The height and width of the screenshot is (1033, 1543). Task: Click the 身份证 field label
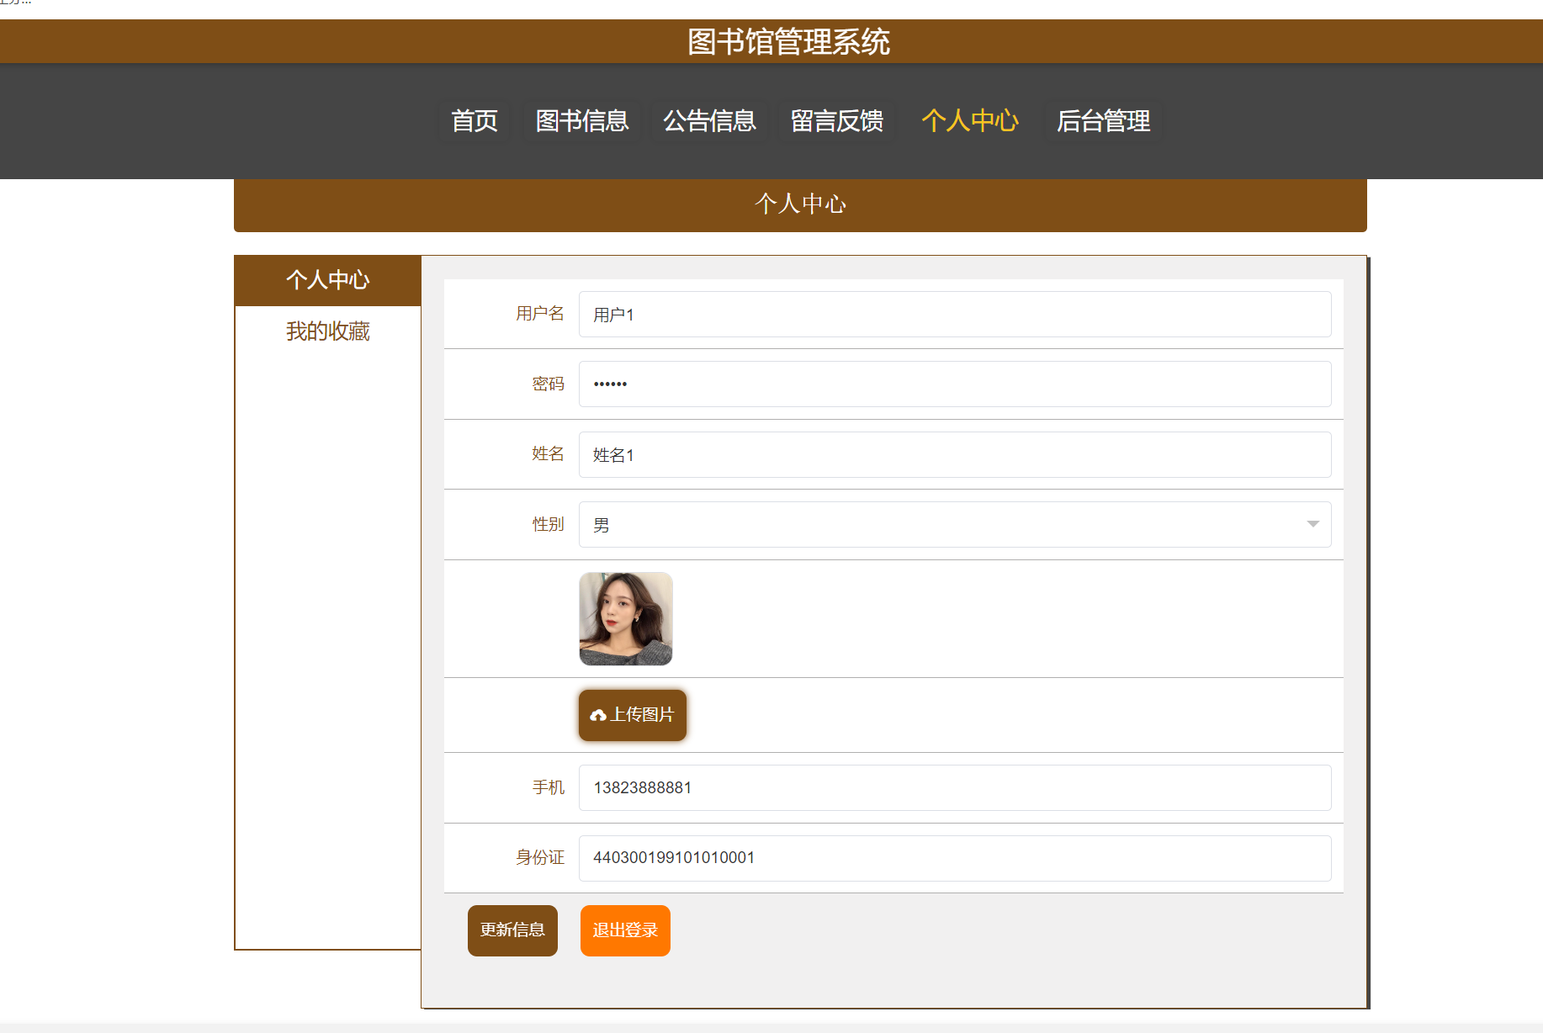click(540, 857)
